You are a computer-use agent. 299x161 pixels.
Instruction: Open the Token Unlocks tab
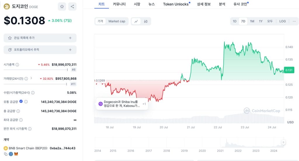[176, 4]
